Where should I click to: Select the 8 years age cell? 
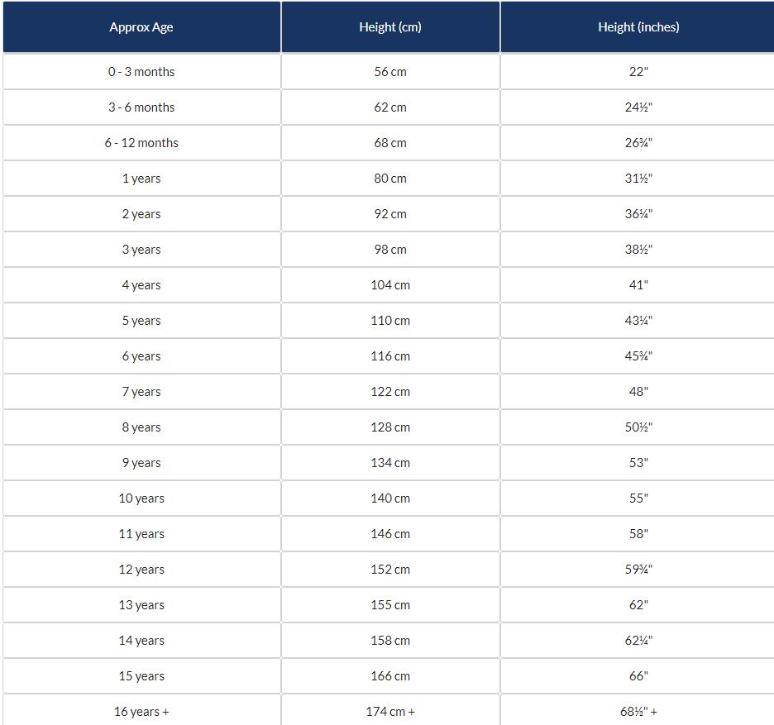(141, 427)
